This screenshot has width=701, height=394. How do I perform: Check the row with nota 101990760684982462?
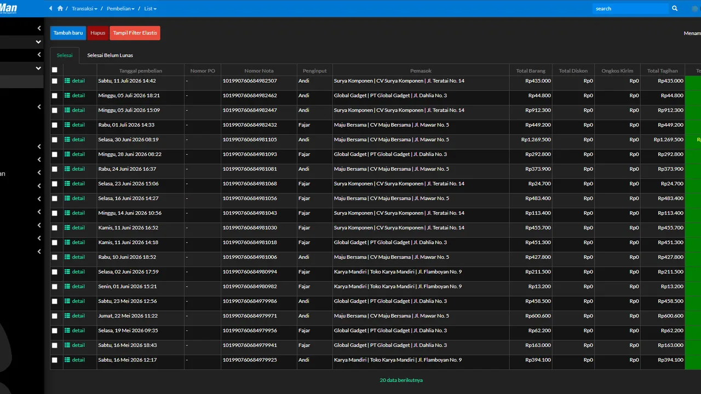54,96
